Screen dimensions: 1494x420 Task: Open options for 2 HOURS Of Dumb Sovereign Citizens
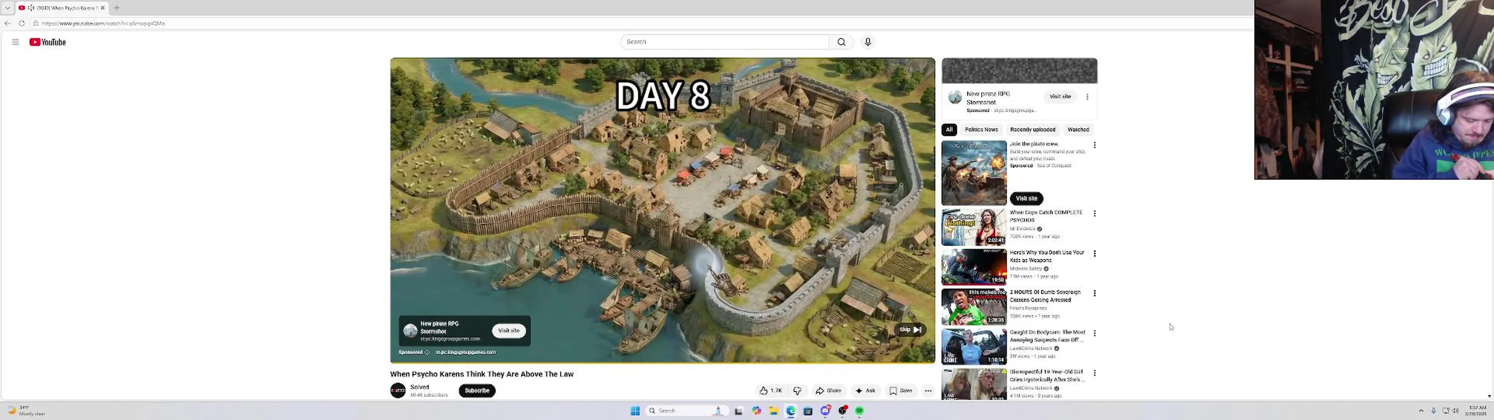coord(1095,293)
